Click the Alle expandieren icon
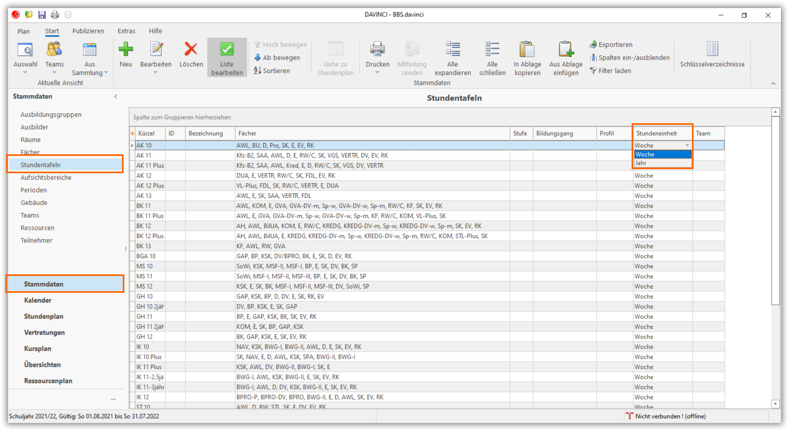 point(452,50)
